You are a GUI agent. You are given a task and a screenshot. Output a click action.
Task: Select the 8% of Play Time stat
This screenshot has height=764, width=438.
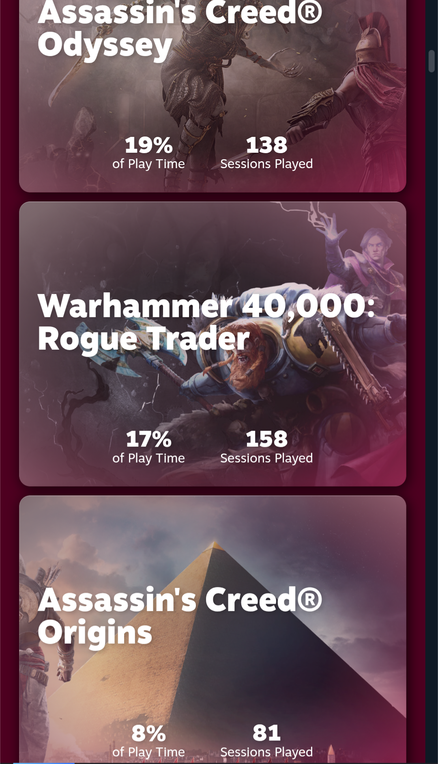148,741
